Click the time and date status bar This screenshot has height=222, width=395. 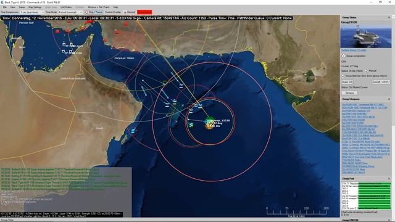[x=148, y=18]
